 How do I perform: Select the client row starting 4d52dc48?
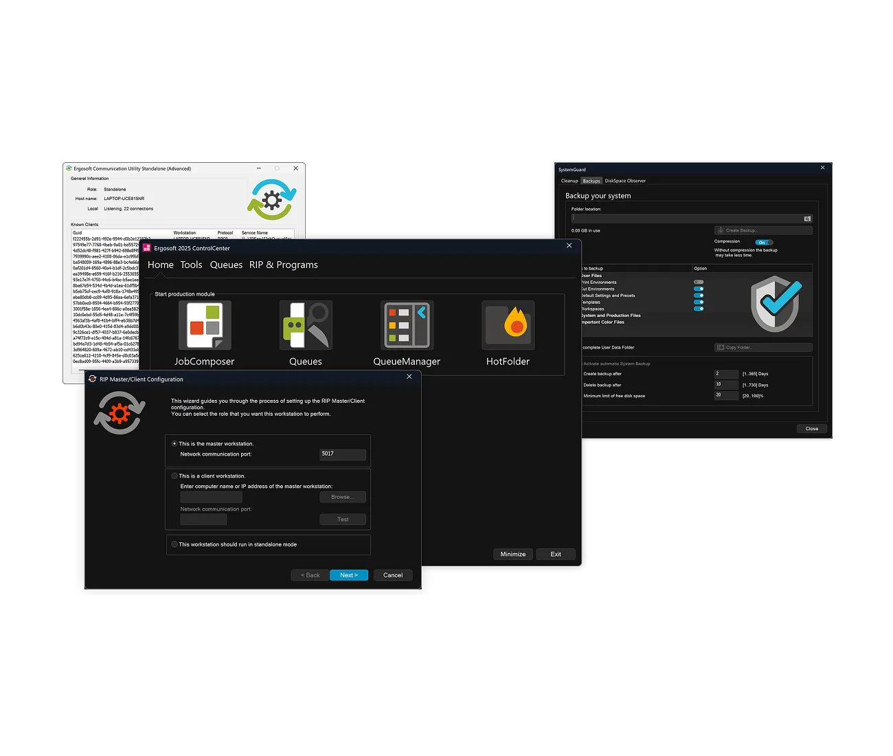[106, 251]
